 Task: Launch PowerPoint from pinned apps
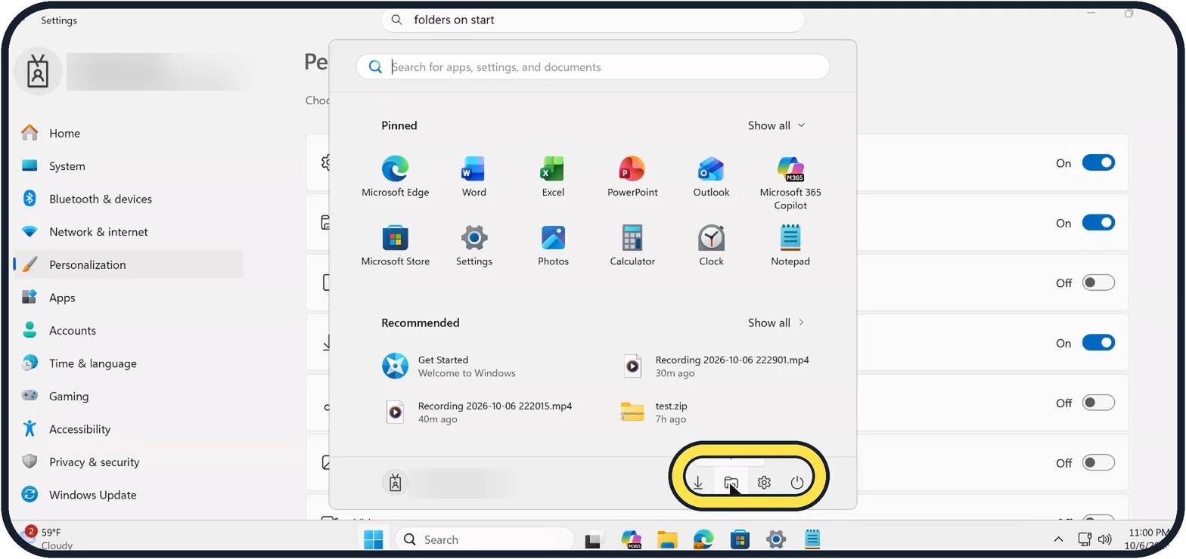click(632, 177)
